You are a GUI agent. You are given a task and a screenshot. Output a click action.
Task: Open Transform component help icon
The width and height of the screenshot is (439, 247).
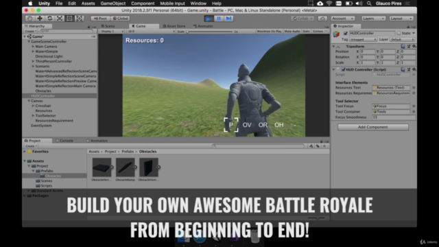403,46
